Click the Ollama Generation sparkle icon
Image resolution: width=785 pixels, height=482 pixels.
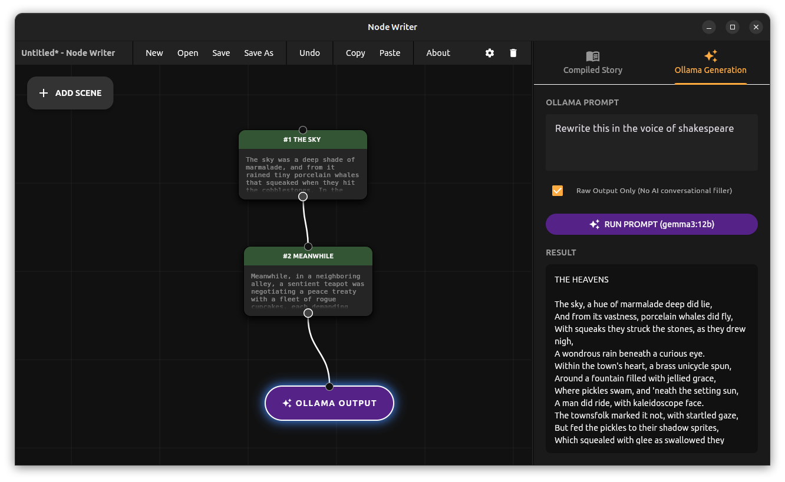click(710, 56)
